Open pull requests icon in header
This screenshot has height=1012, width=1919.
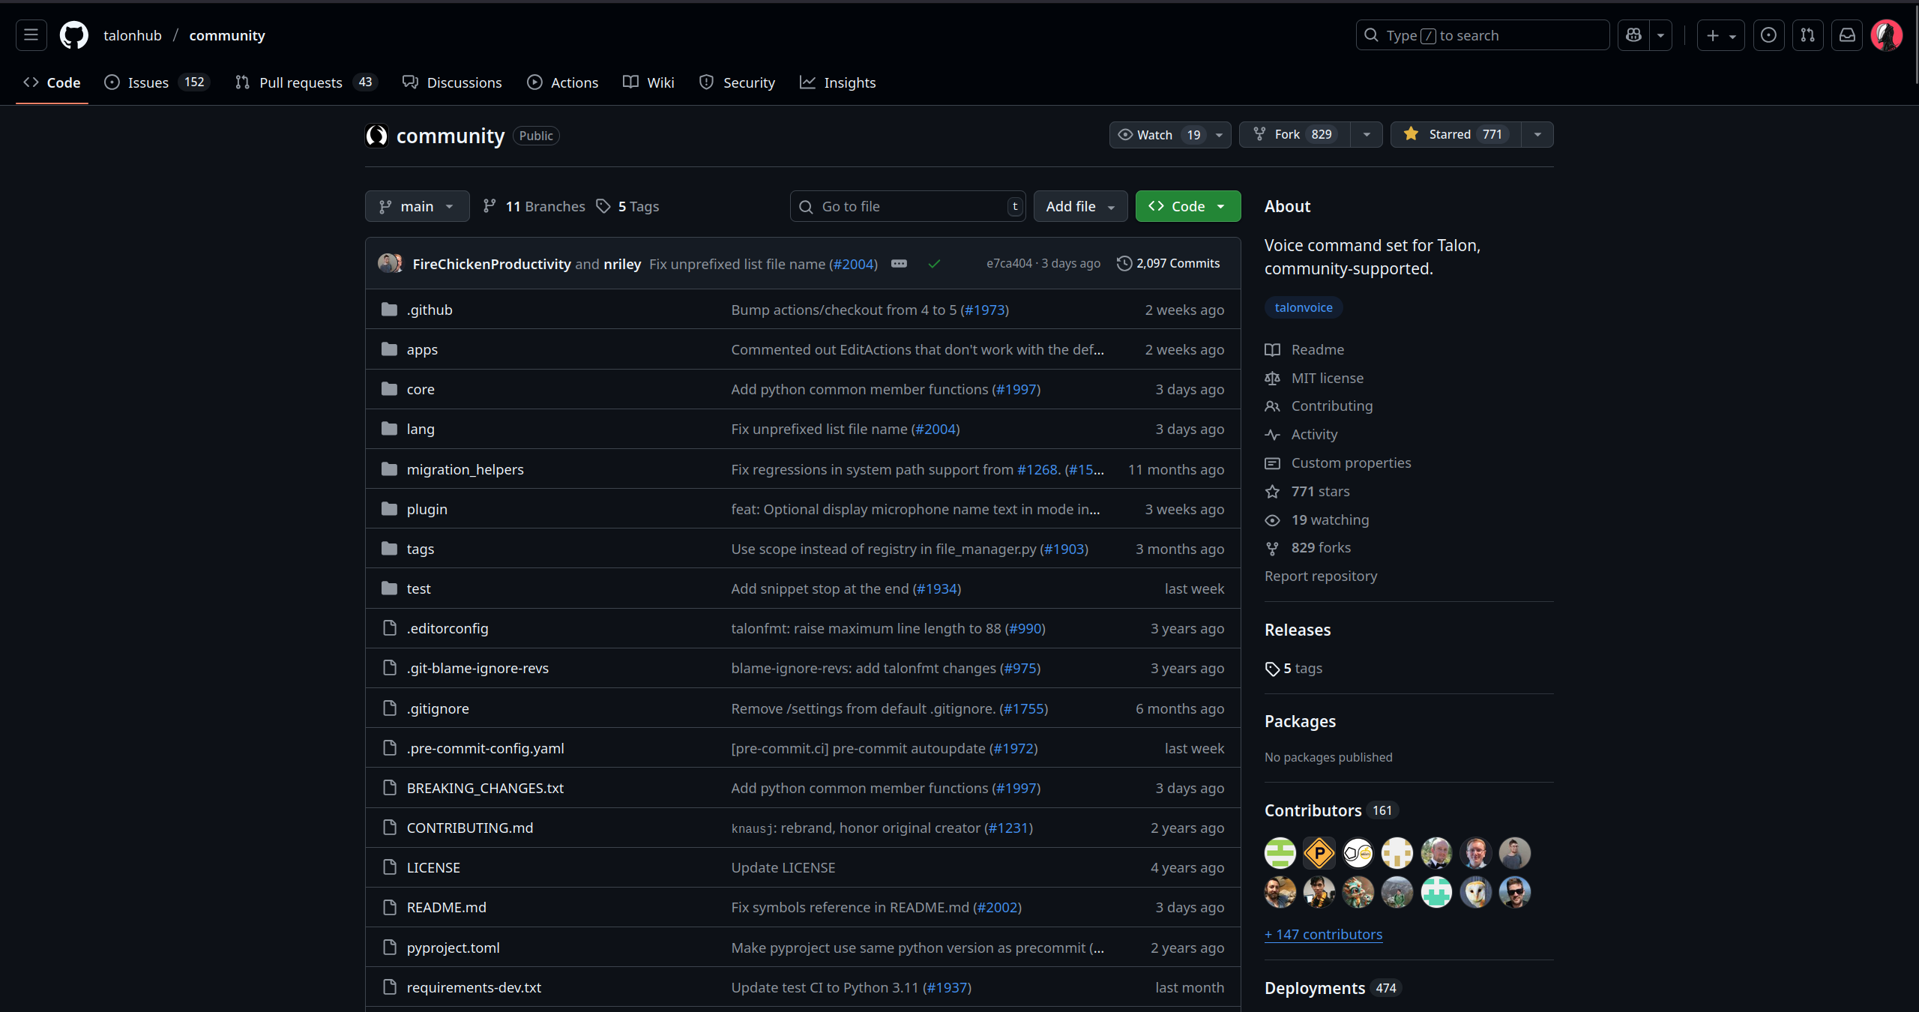coord(1807,35)
